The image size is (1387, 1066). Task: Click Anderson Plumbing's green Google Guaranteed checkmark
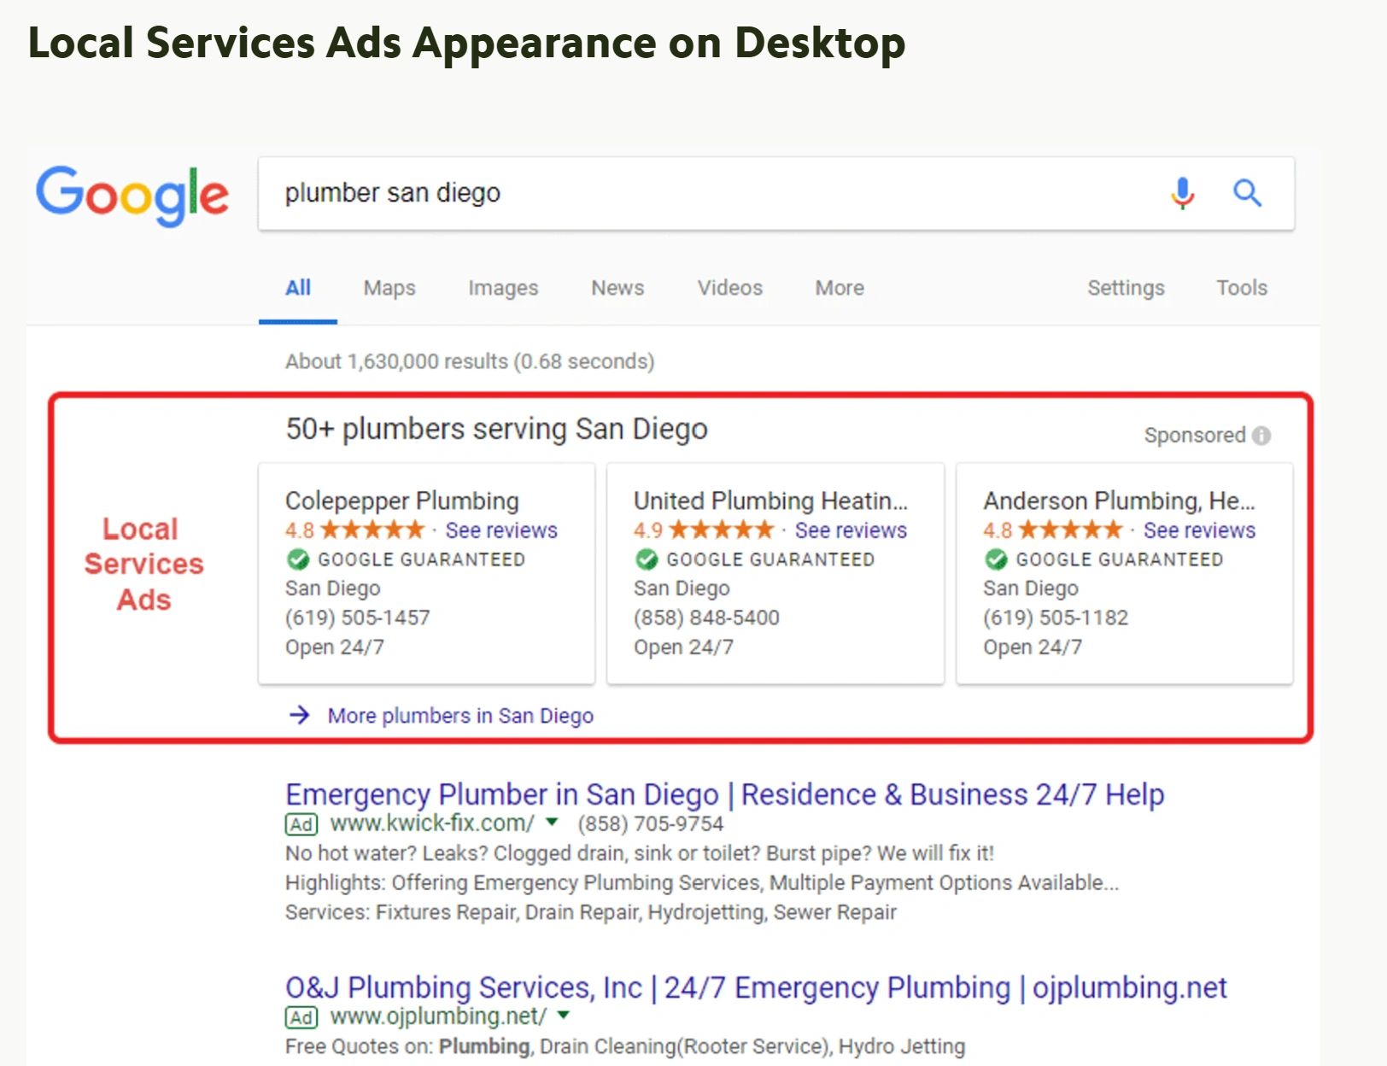point(996,560)
